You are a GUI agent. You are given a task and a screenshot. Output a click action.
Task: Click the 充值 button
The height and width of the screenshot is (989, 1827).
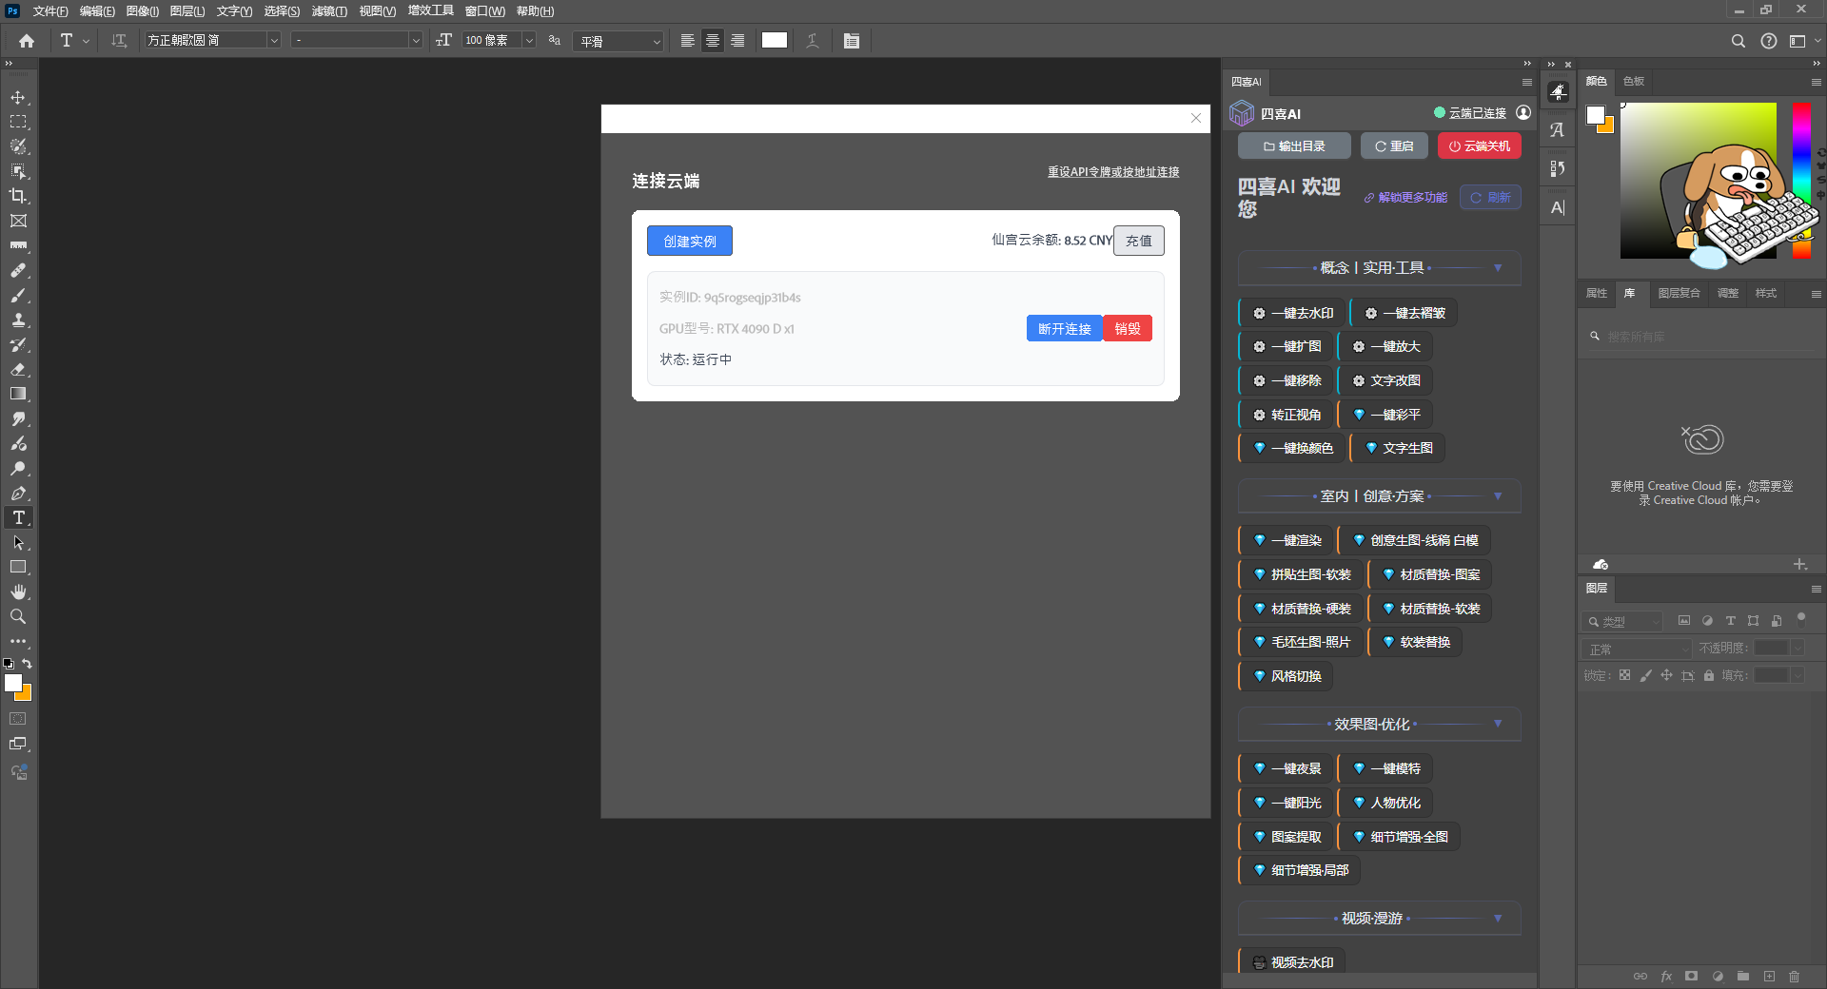coord(1139,241)
